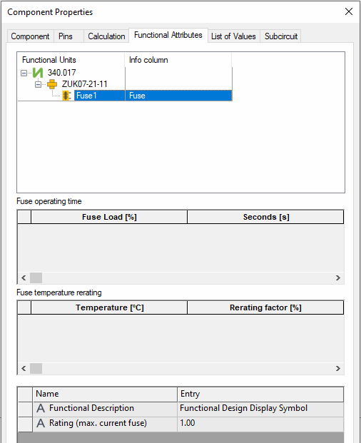Image resolution: width=361 pixels, height=443 pixels.
Task: Collapse the ZUK07-21-11 tree node
Action: tap(38, 84)
